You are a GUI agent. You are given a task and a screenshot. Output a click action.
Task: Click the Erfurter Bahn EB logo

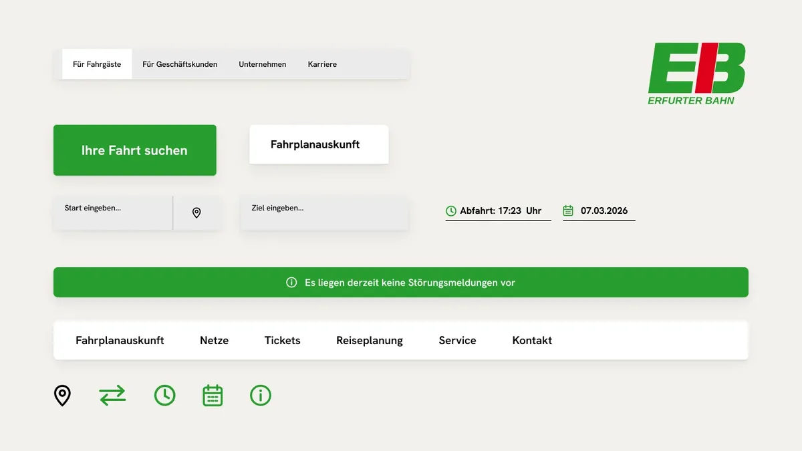[x=696, y=73]
